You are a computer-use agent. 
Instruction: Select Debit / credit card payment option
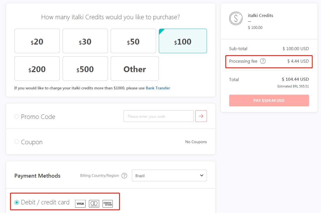tap(17, 202)
